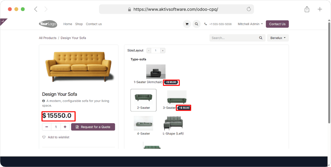Screen dimensions: 331x167
Task: Expand the Mitchell Admin user dropdown
Action: (250, 24)
